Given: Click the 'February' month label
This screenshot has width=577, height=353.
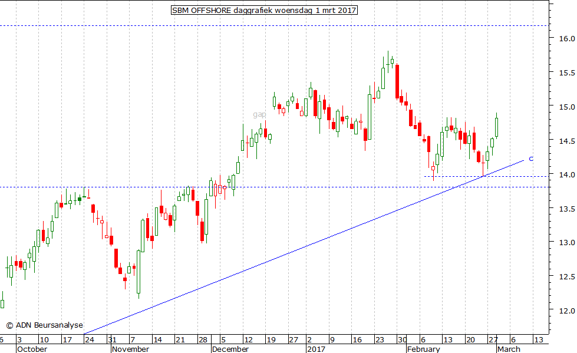Looking at the screenshot, I should point(424,349).
